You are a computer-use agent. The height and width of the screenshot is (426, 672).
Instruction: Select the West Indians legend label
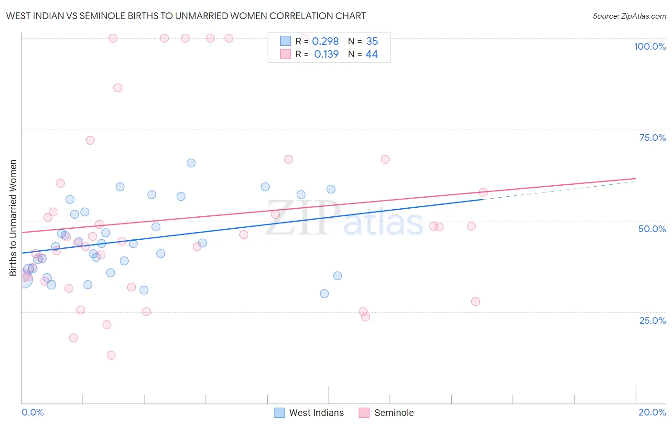click(316, 413)
